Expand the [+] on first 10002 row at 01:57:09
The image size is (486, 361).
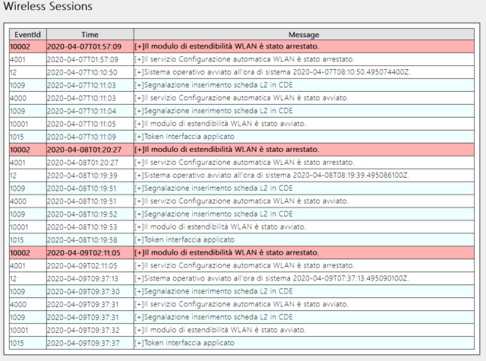(139, 46)
